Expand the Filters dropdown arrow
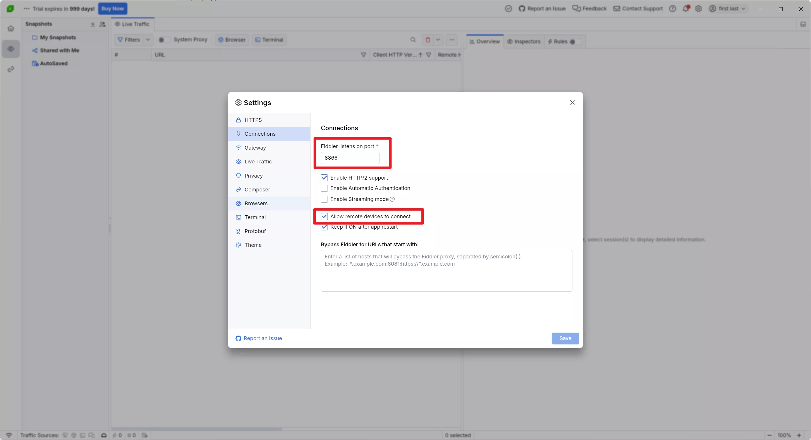 (x=148, y=40)
